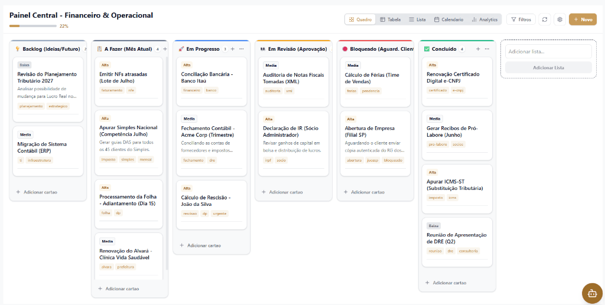Click the A Fazer list vertical scrollbar

click(167, 163)
